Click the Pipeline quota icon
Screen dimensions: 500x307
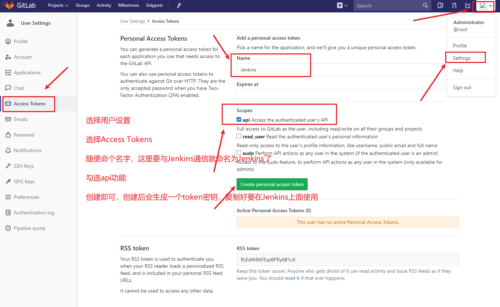(8, 228)
